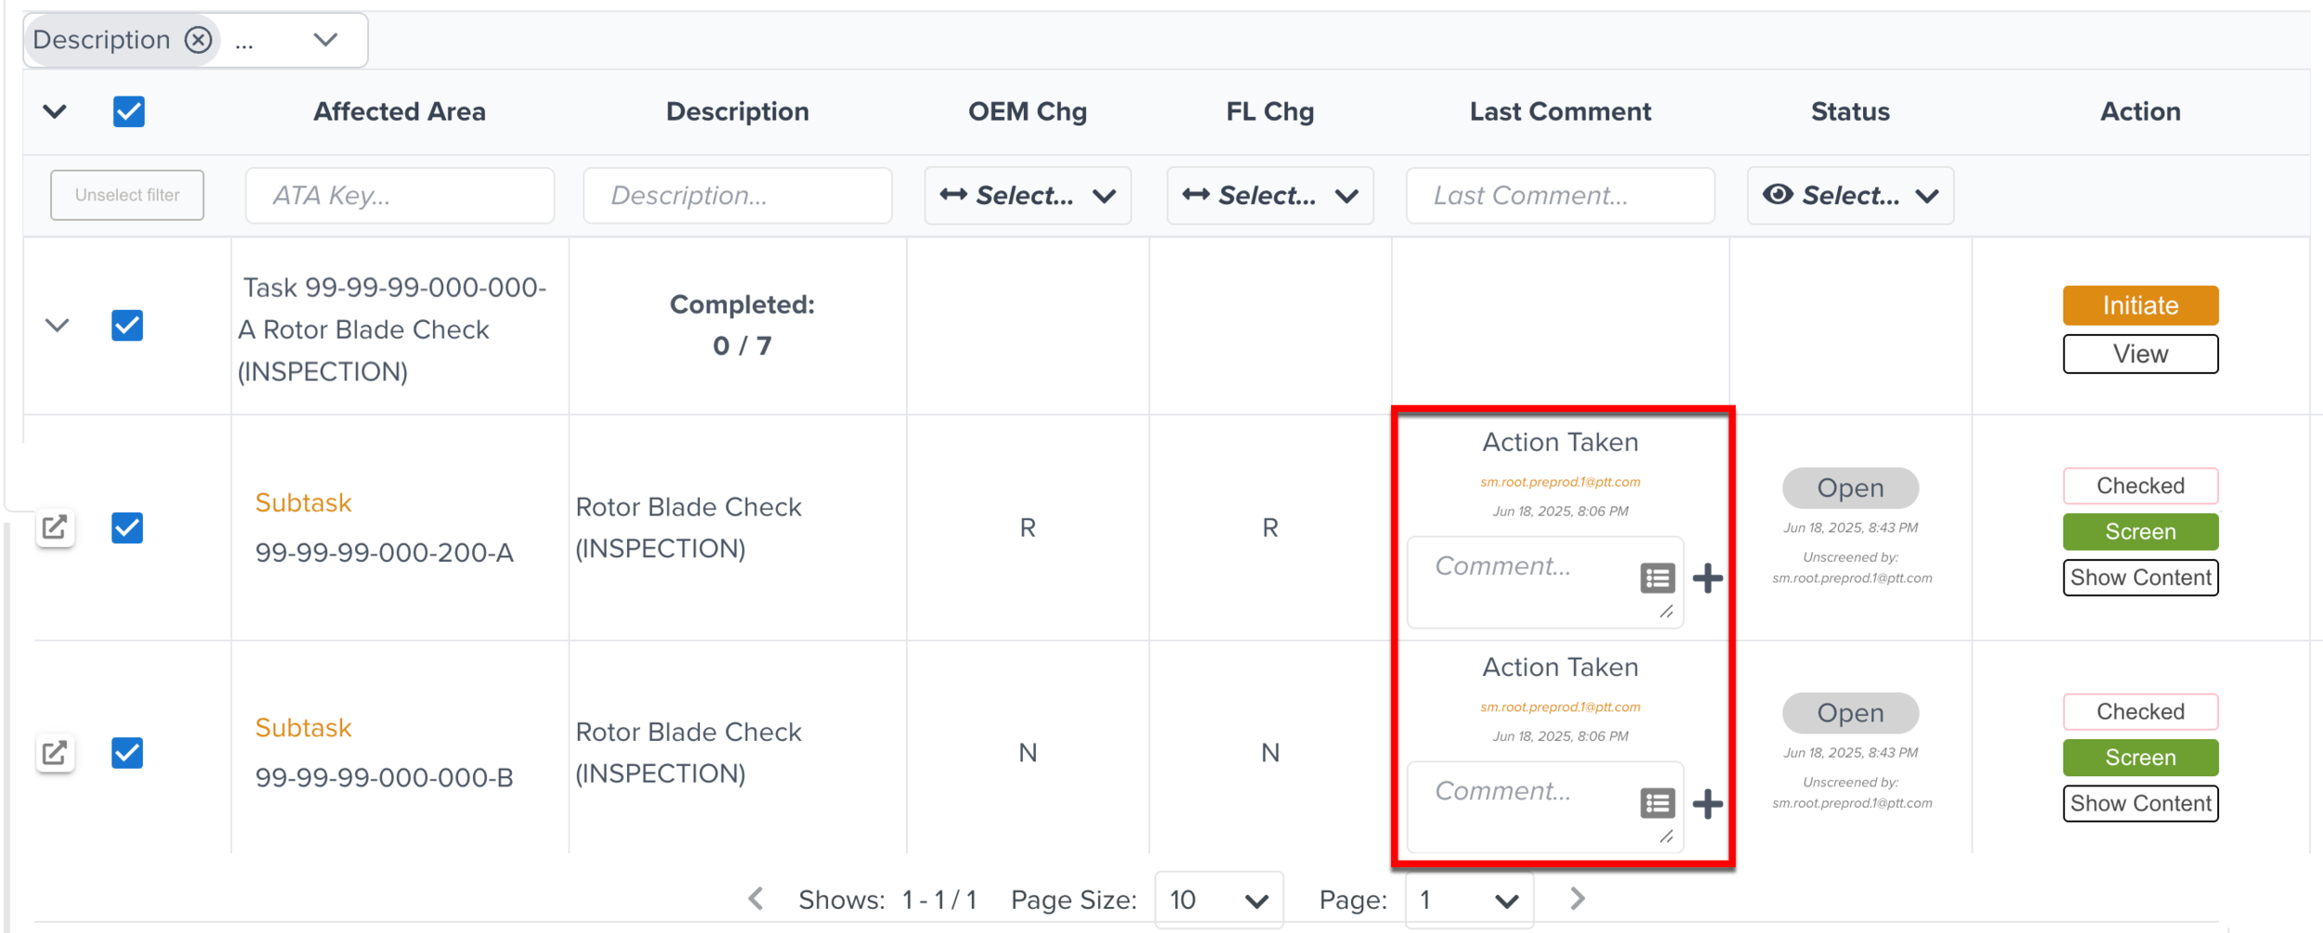Add comment with plus icon for subtask 200-A
This screenshot has width=2323, height=933.
1708,578
